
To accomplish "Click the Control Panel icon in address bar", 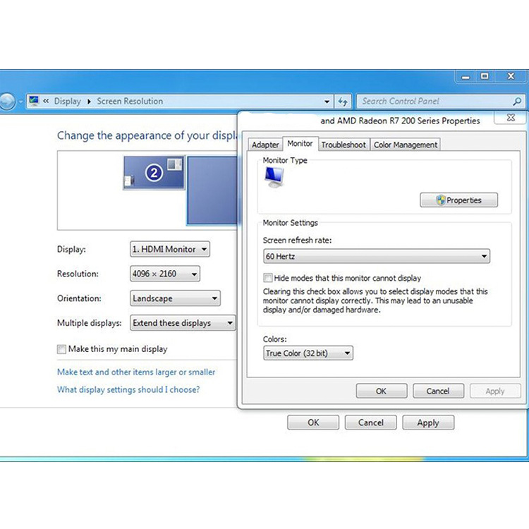I will click(x=34, y=101).
